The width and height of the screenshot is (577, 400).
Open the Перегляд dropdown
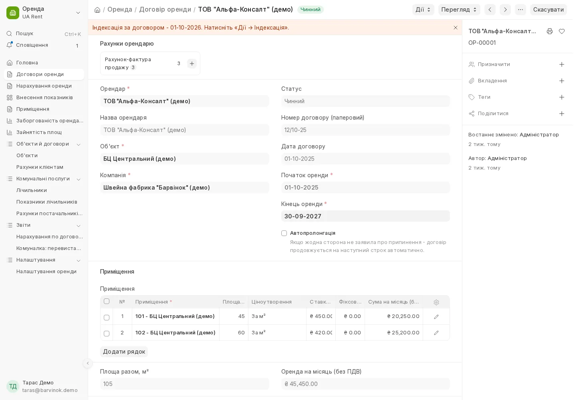(459, 10)
